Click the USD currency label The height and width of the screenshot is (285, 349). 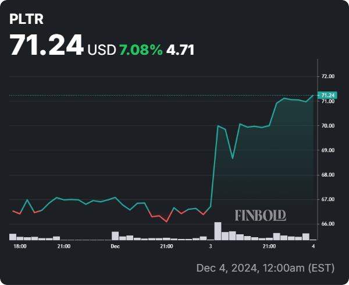(102, 50)
